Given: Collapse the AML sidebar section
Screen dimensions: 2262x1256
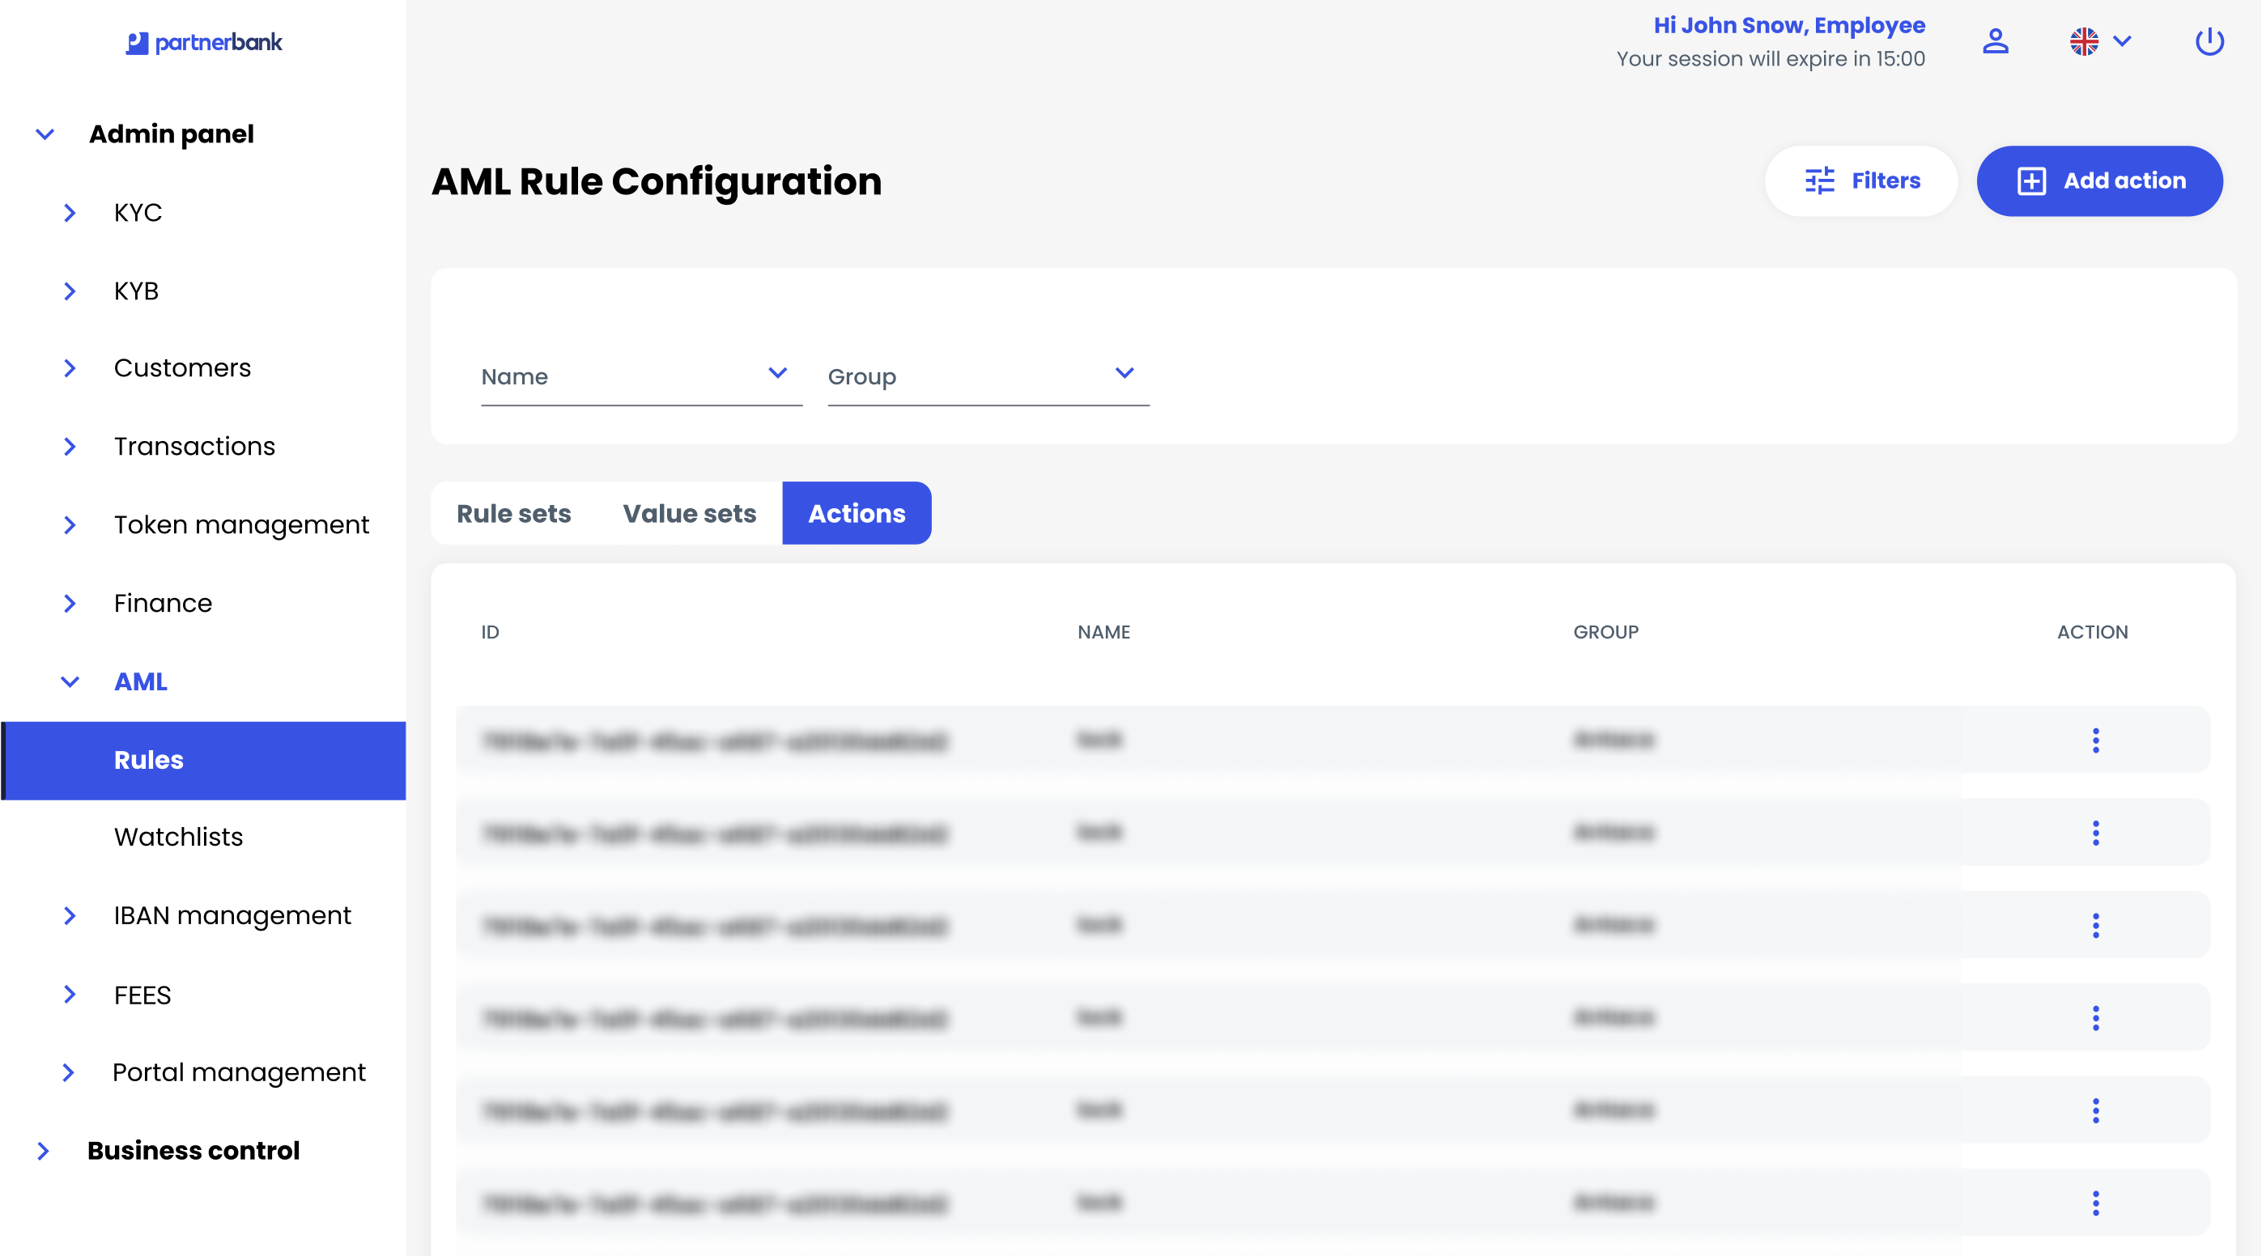Looking at the screenshot, I should [70, 681].
